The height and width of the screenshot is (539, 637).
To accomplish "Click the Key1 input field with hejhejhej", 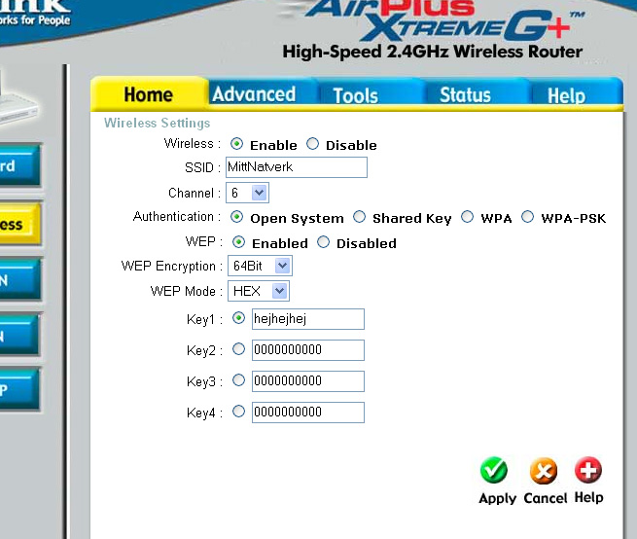I will (x=308, y=319).
